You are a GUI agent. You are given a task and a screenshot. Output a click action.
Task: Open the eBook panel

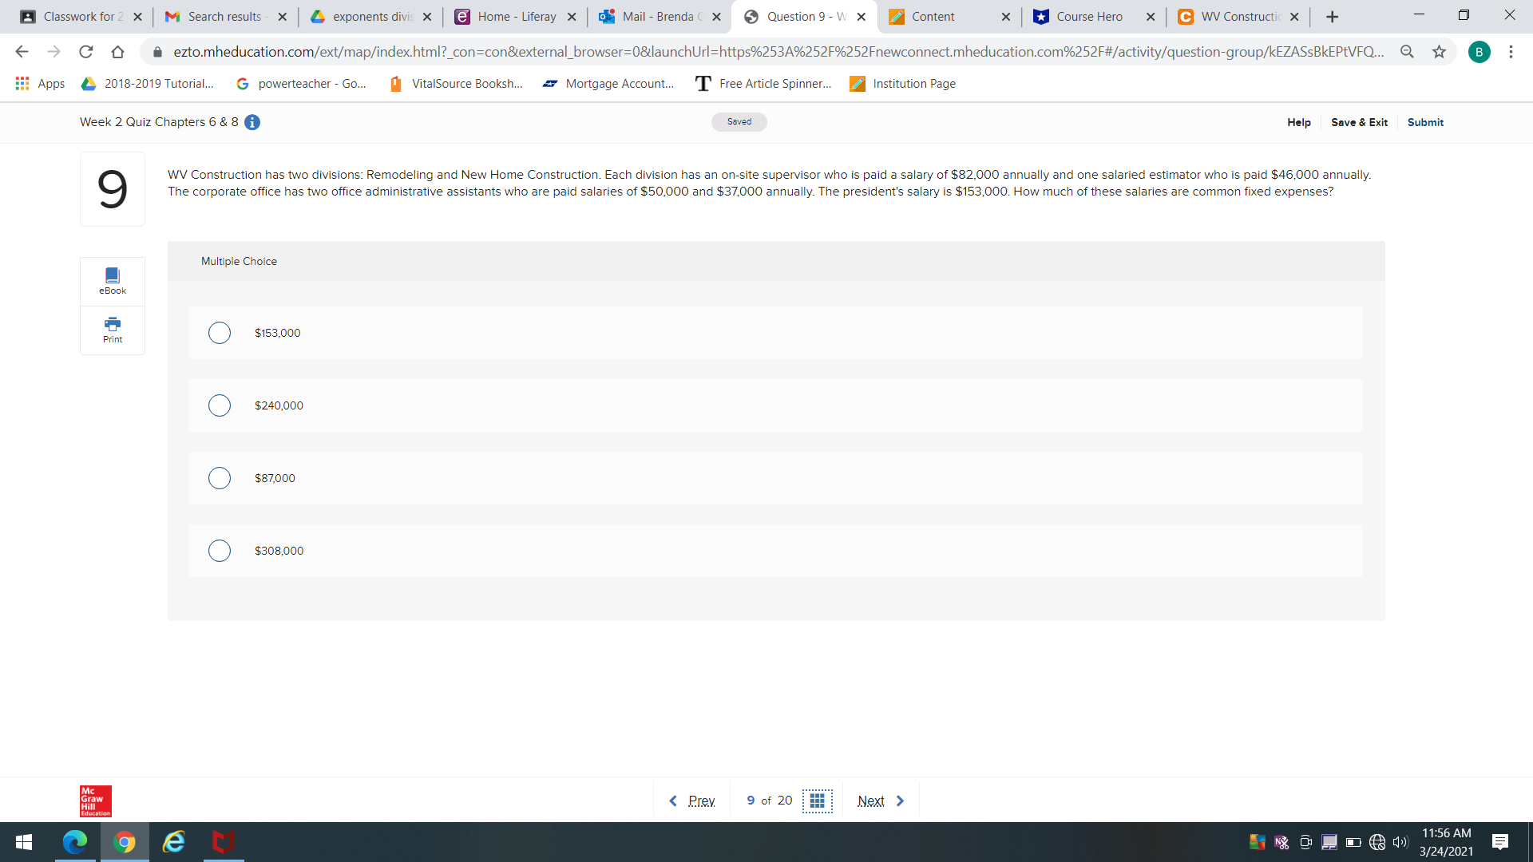coord(112,280)
